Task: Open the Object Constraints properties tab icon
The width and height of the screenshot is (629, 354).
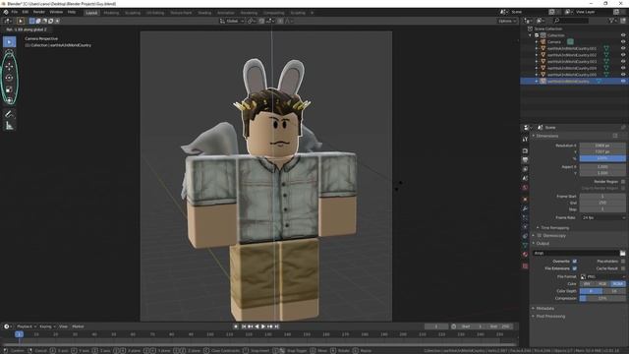Action: coord(525,236)
